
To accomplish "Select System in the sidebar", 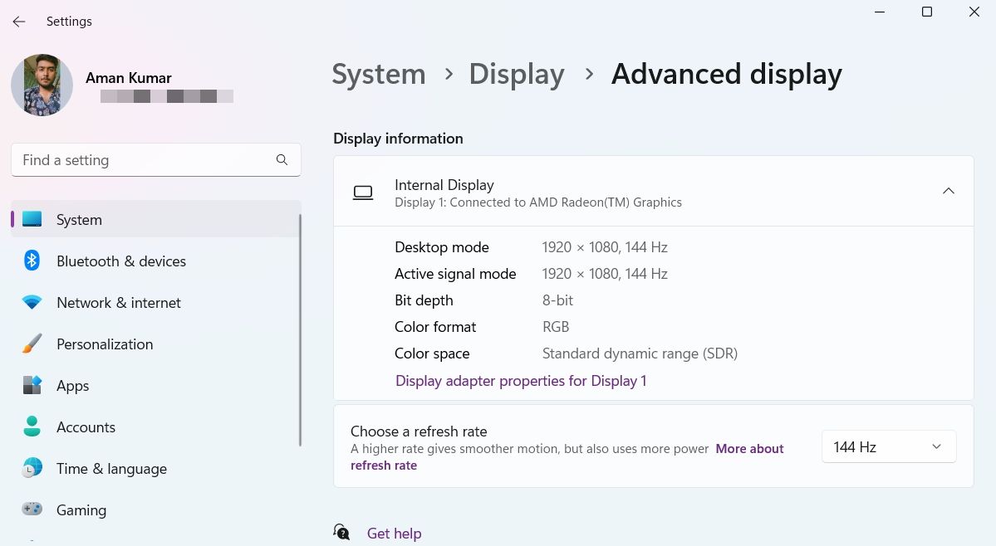I will coord(79,220).
